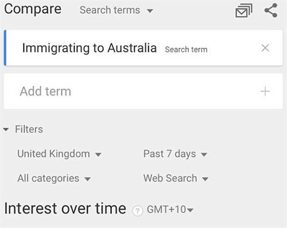
Task: Click the arrow beside United Kingdom
Action: (98, 154)
